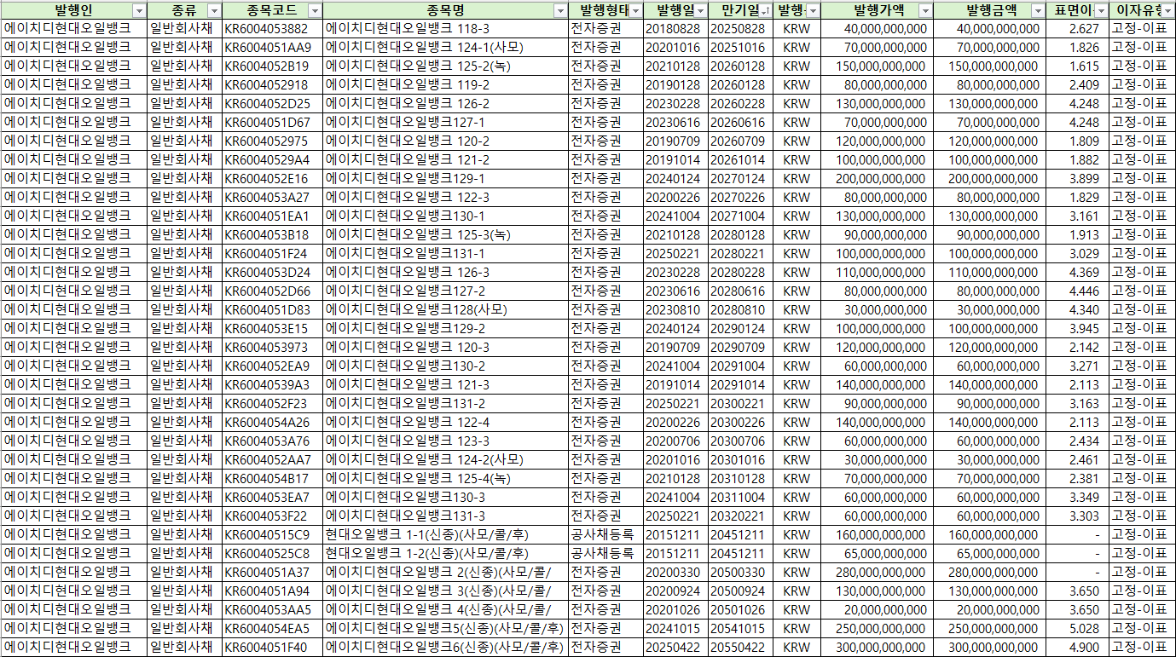Image resolution: width=1176 pixels, height=657 pixels.
Task: Open the 종류 column filter dropdown
Action: (x=213, y=10)
